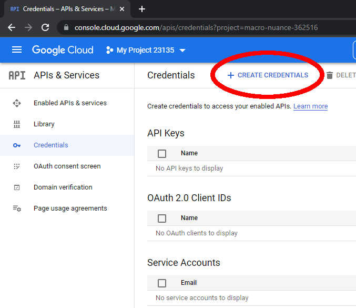Viewport: 356px width, 308px height.
Task: Close the Credentials browser tab
Action: point(122,9)
